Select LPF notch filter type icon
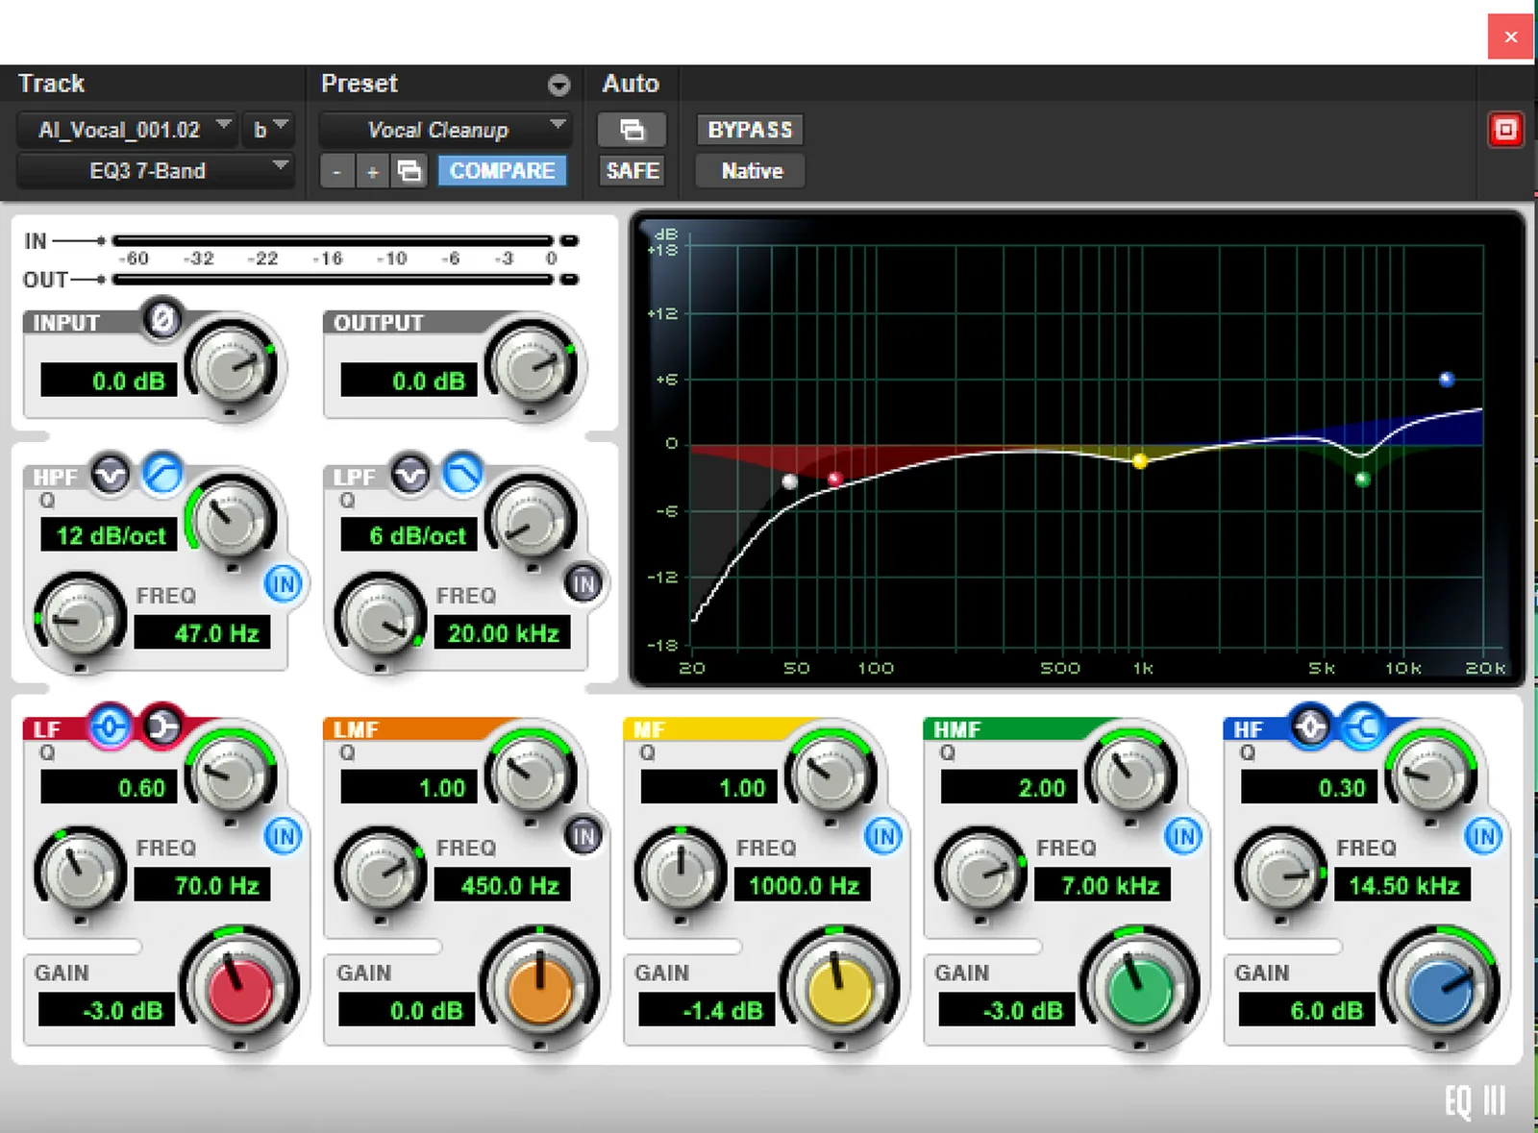Image resolution: width=1538 pixels, height=1133 pixels. tap(410, 474)
